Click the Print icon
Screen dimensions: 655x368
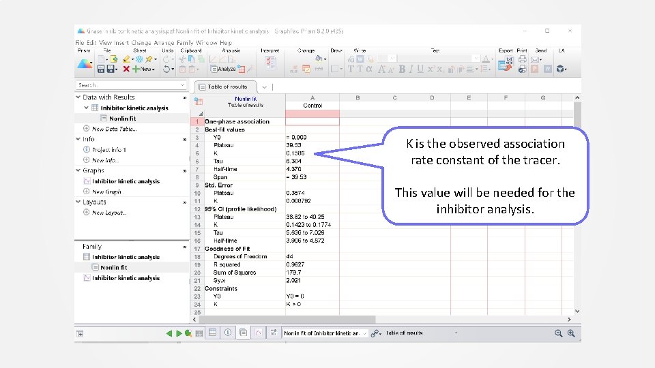pos(522,59)
